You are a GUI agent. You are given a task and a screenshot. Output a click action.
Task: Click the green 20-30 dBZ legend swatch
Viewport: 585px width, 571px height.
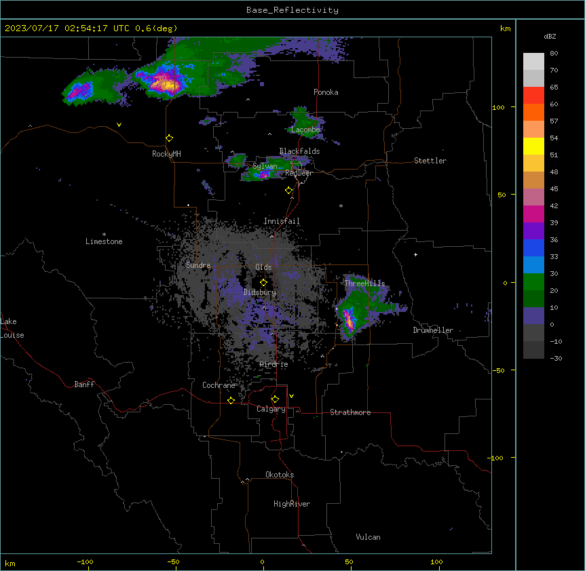pos(533,282)
